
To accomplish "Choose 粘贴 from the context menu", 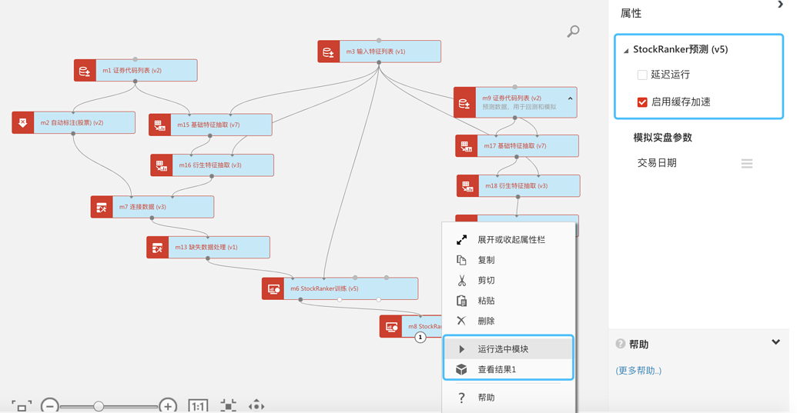I will (509, 301).
